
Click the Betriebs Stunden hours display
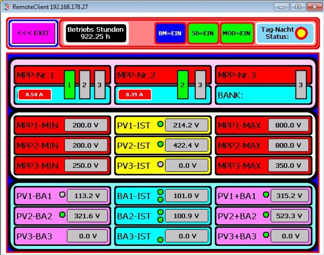tap(95, 33)
